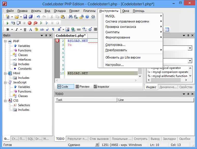
Task: Expand the MySQL submenu in Инструменты
Action: (110, 16)
